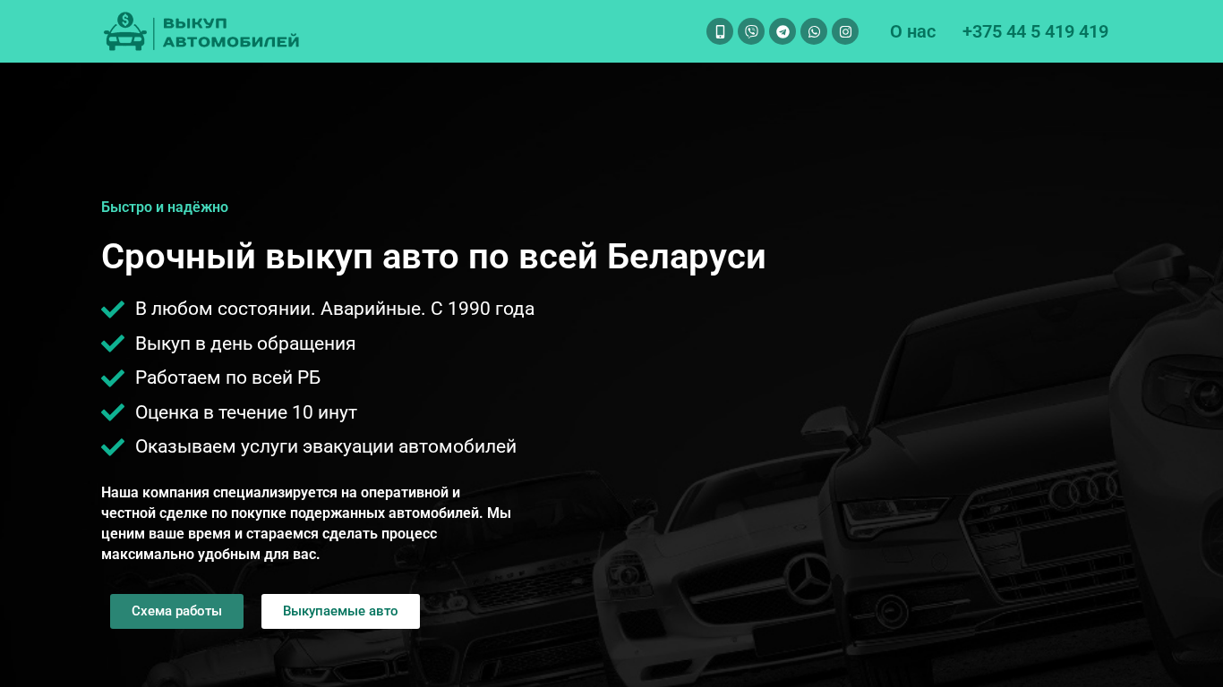Click the "ВЫКУП АВТОМОБИЛЕЙ" logo text
1223x687 pixels.
231,32
